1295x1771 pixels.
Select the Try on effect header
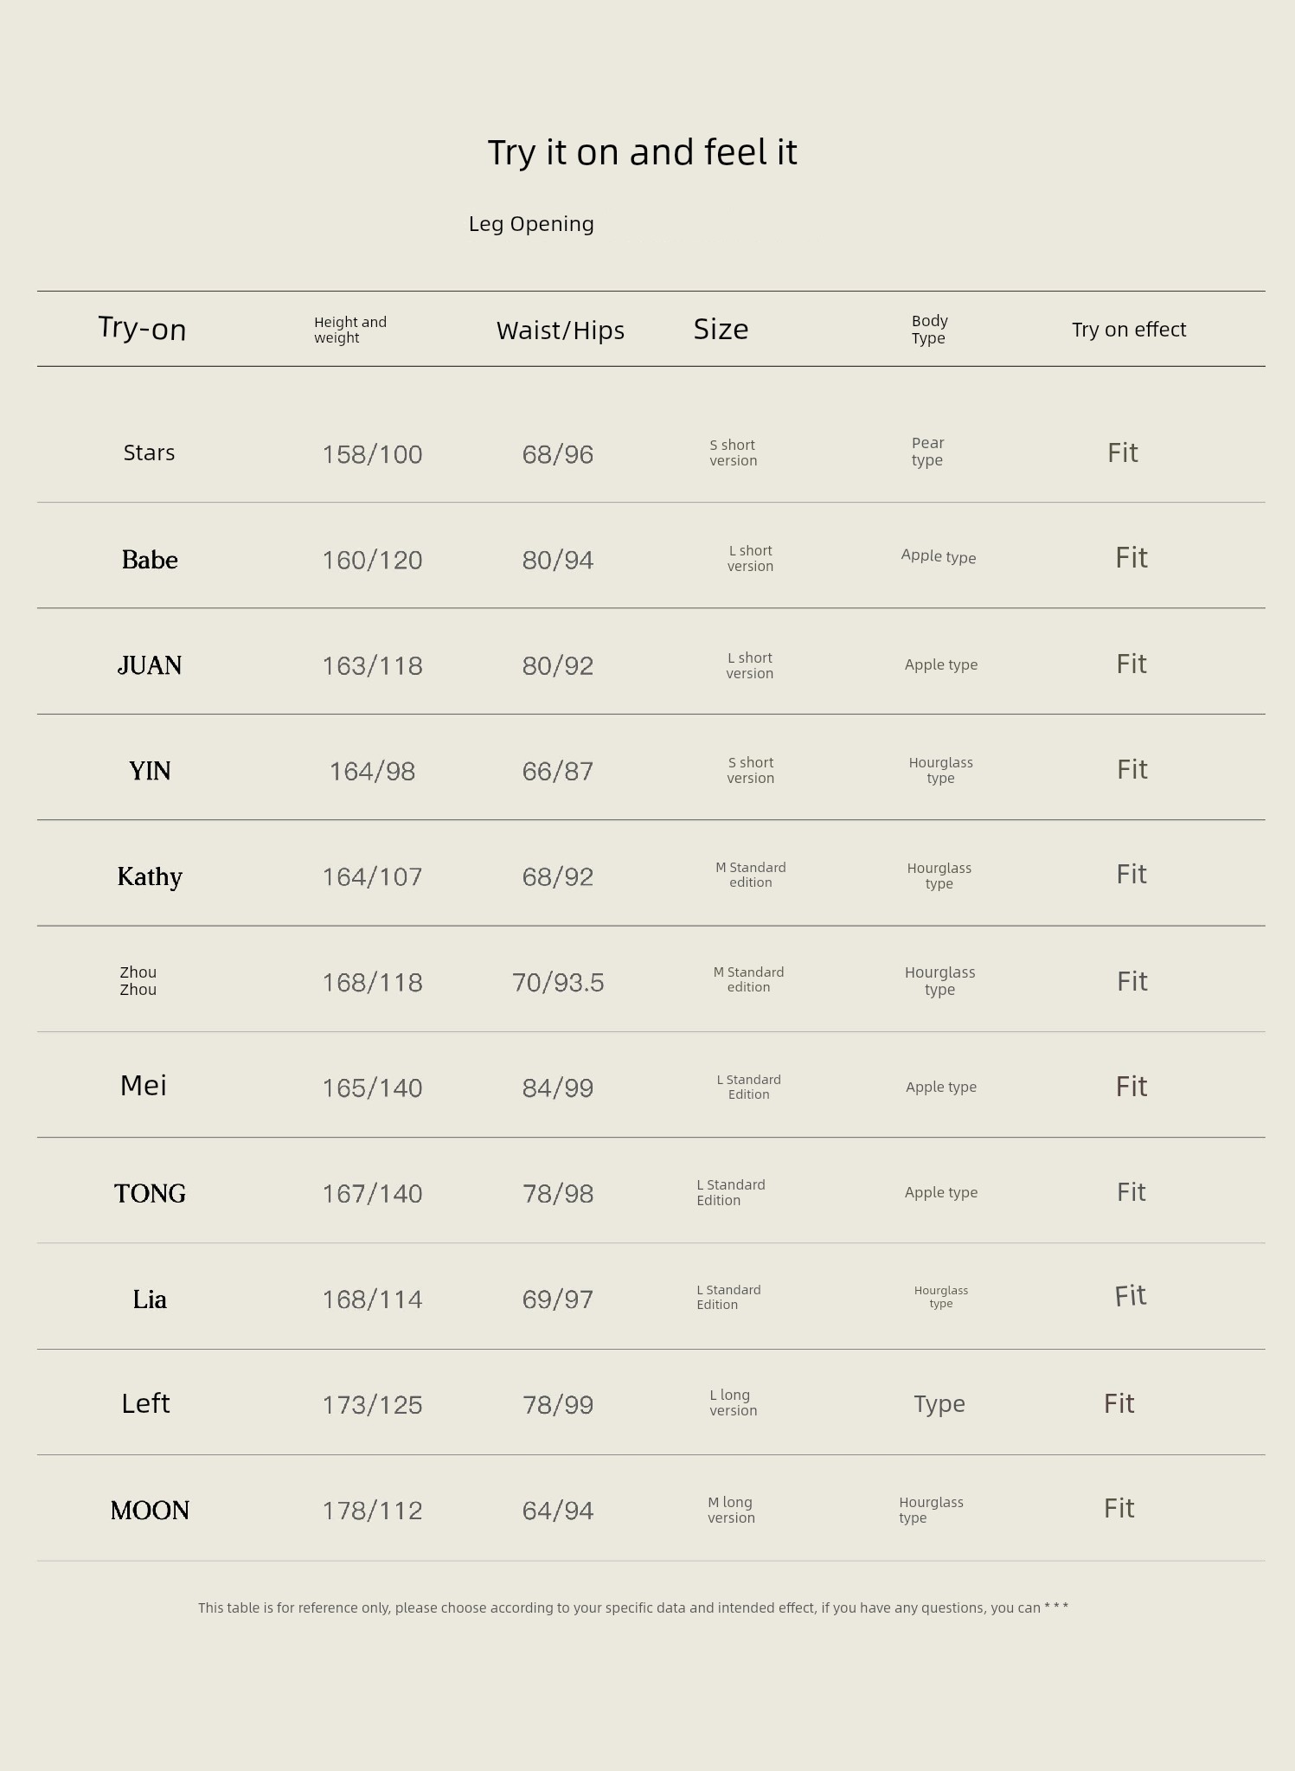(x=1128, y=330)
